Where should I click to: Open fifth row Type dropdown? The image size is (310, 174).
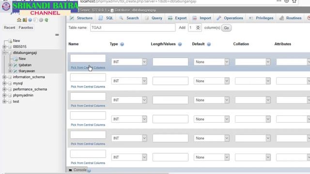point(129,138)
